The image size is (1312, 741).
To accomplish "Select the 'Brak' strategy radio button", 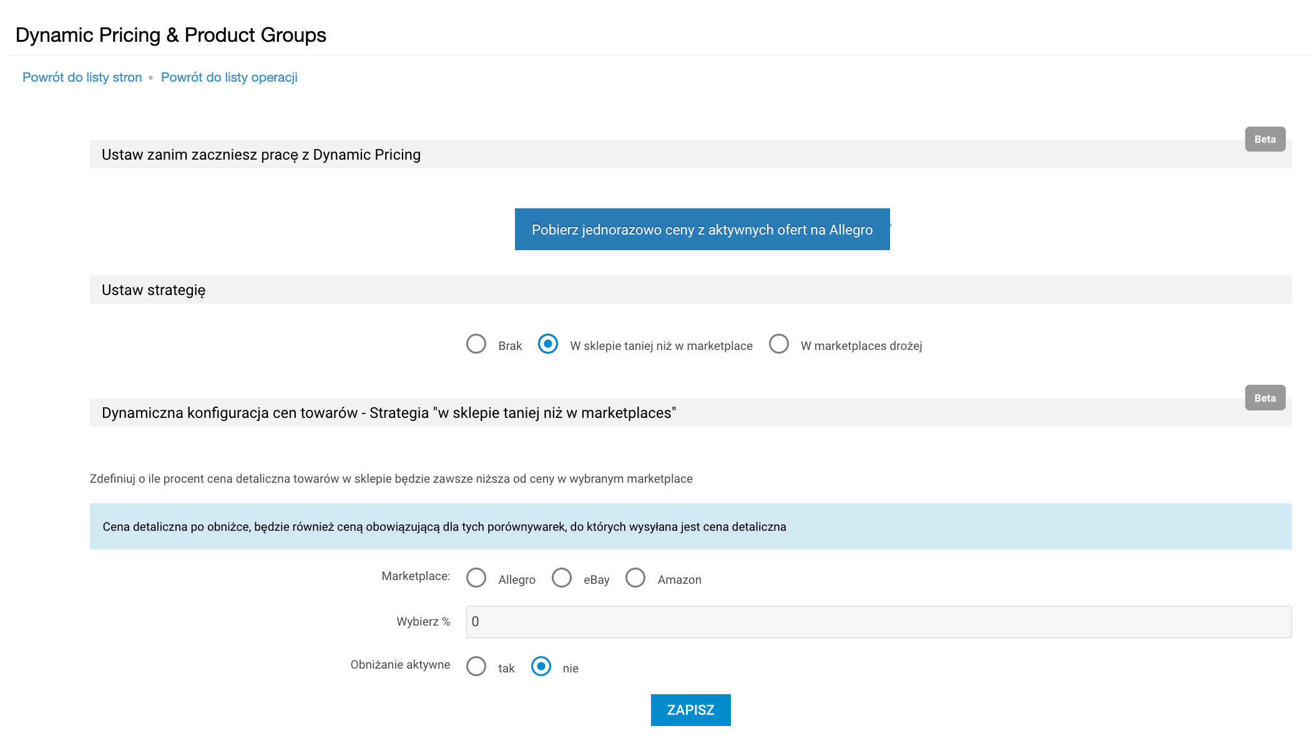I will coord(476,344).
